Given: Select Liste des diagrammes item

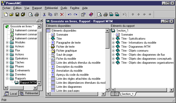Looking at the screenshot, I should pos(69,87).
